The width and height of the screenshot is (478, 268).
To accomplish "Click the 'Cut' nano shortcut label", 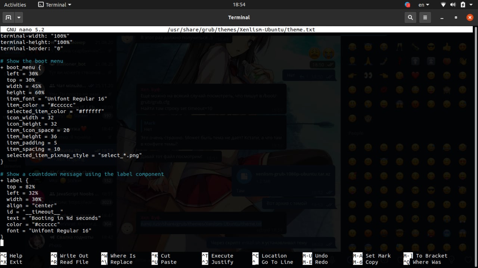I will click(x=165, y=256).
